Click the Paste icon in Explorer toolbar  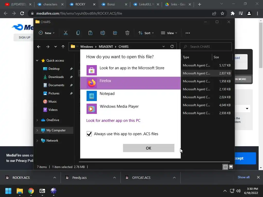coord(90,33)
